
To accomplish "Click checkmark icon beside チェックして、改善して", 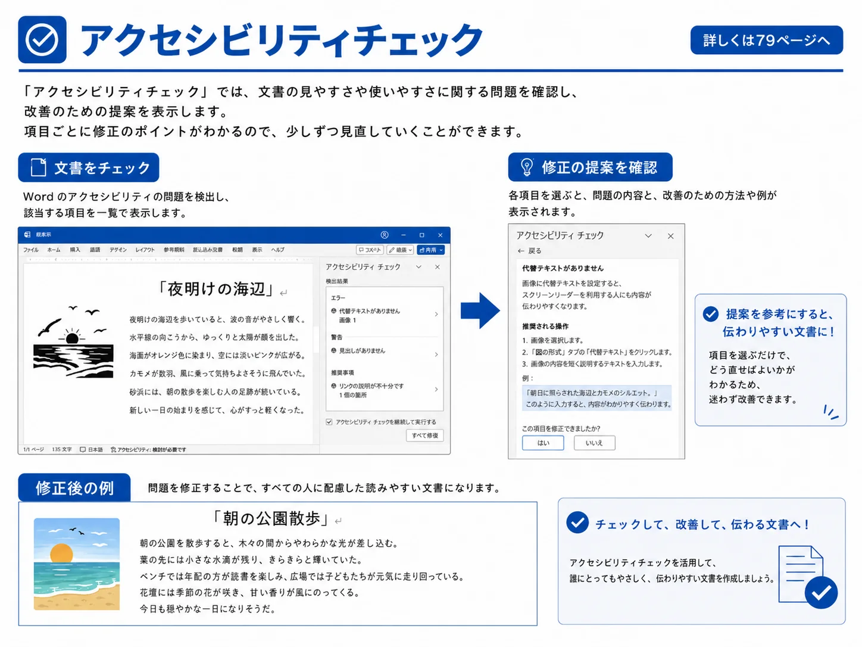I will tap(577, 522).
